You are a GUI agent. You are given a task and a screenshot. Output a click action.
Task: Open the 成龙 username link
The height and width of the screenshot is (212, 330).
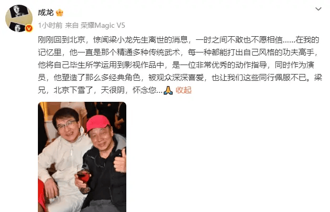click(x=46, y=13)
